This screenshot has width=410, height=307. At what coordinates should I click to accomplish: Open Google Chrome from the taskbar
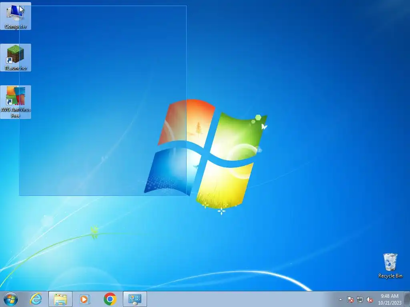110,299
